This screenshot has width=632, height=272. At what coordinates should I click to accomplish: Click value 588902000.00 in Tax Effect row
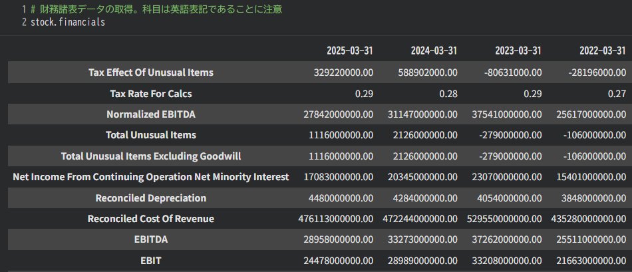click(428, 72)
